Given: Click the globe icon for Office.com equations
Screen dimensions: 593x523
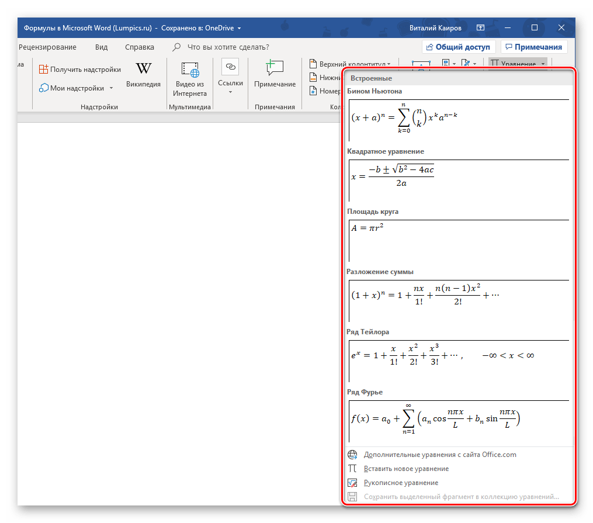Looking at the screenshot, I should 352,455.
